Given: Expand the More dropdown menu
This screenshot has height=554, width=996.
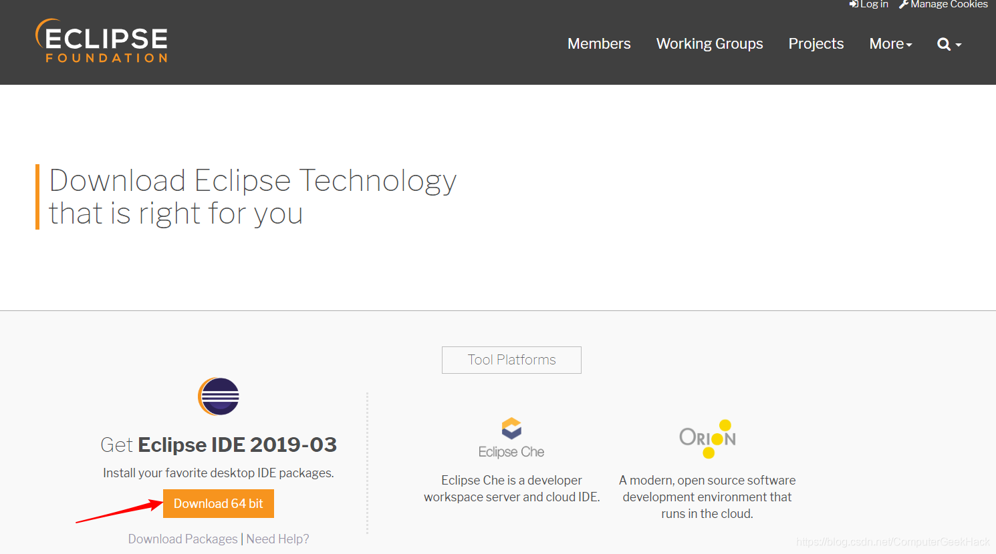Looking at the screenshot, I should tap(890, 44).
